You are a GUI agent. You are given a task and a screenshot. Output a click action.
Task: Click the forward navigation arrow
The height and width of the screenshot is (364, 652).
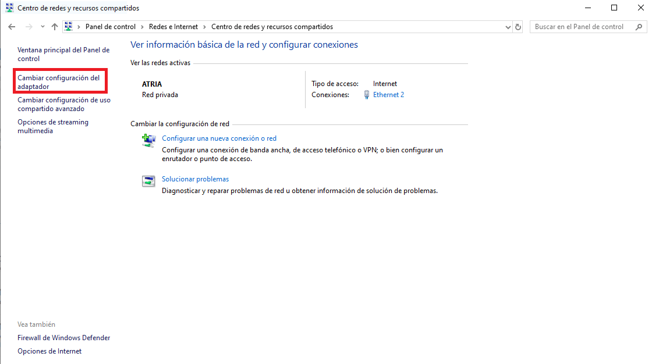point(29,27)
